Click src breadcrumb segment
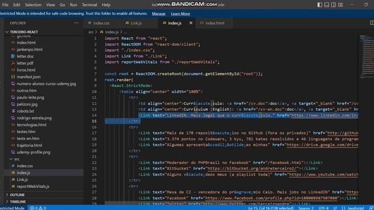Screen dimensions: 374x210 [x=91, y=32]
